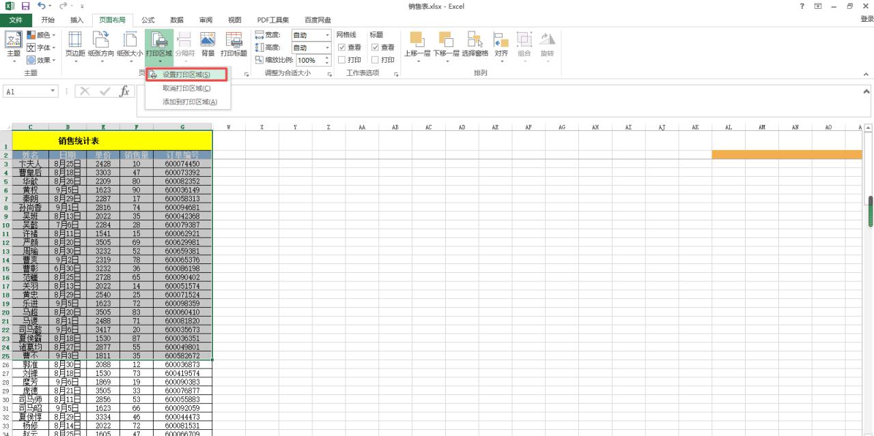Click the vertical scrollbar up arrow
The image size is (874, 436).
(870, 128)
